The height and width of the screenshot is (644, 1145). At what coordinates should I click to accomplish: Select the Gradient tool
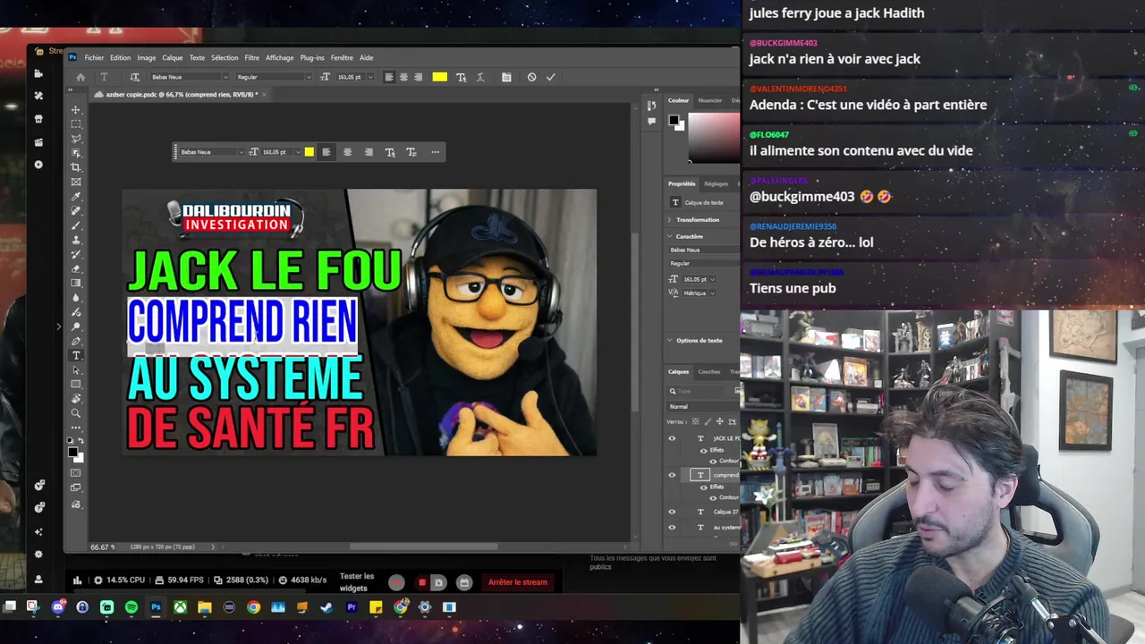click(x=76, y=283)
